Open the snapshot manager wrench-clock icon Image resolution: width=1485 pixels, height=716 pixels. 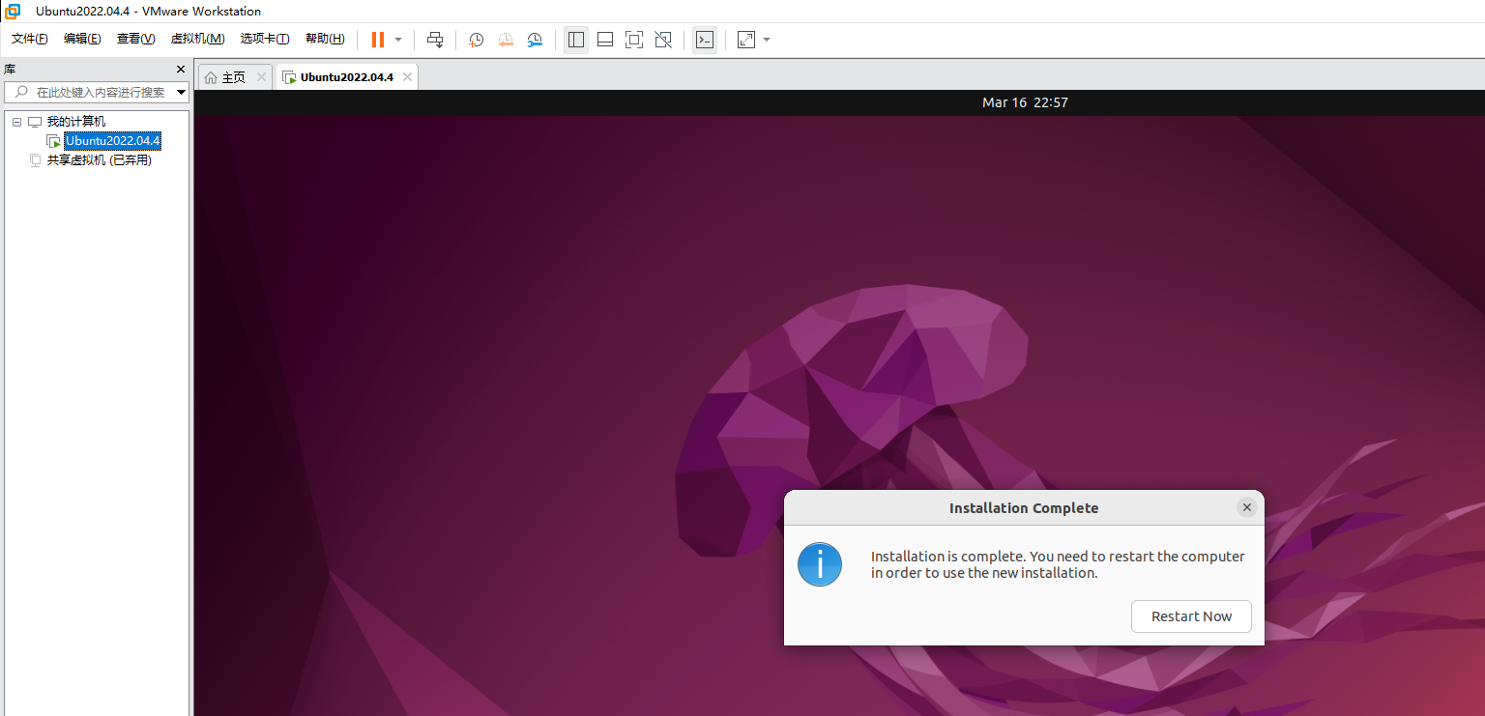535,40
